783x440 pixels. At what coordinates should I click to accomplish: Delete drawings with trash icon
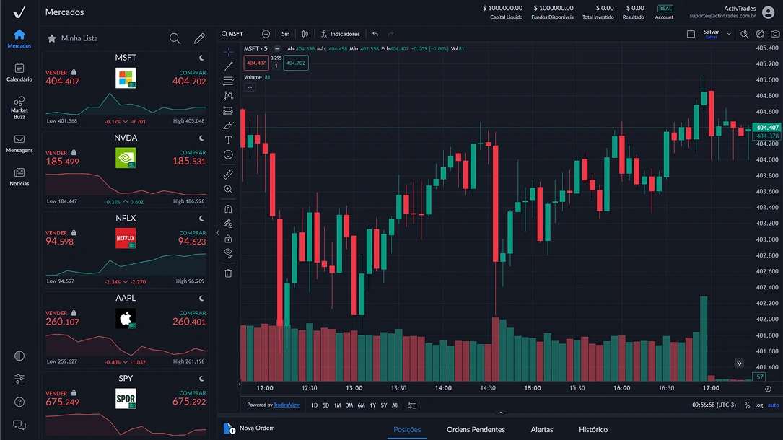pyautogui.click(x=228, y=273)
